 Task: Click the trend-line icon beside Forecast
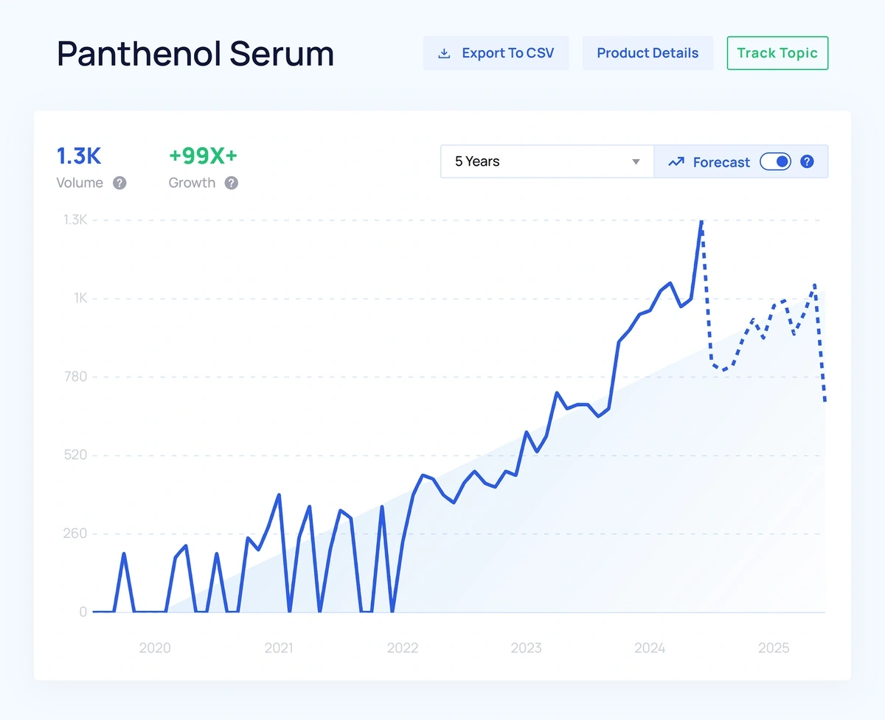[676, 162]
